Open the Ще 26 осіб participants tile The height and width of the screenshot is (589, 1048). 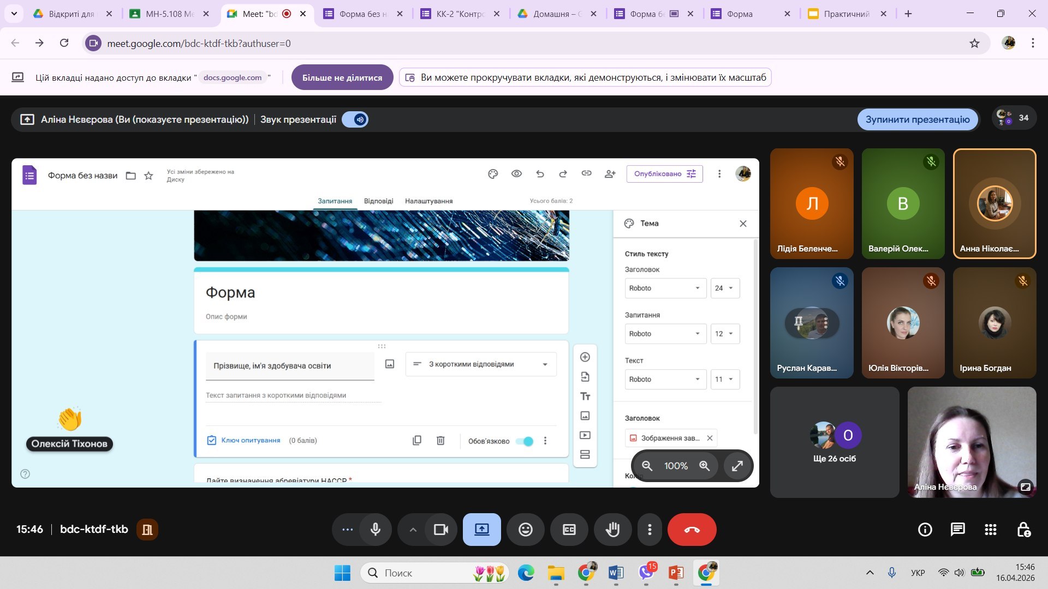(834, 442)
